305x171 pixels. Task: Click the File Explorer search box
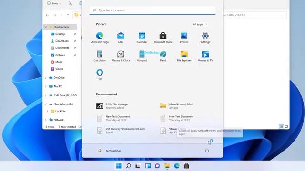(255, 15)
